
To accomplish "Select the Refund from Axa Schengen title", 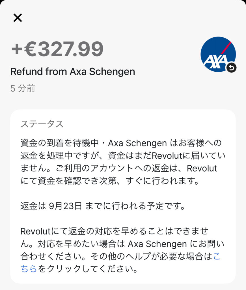I will point(73,72).
